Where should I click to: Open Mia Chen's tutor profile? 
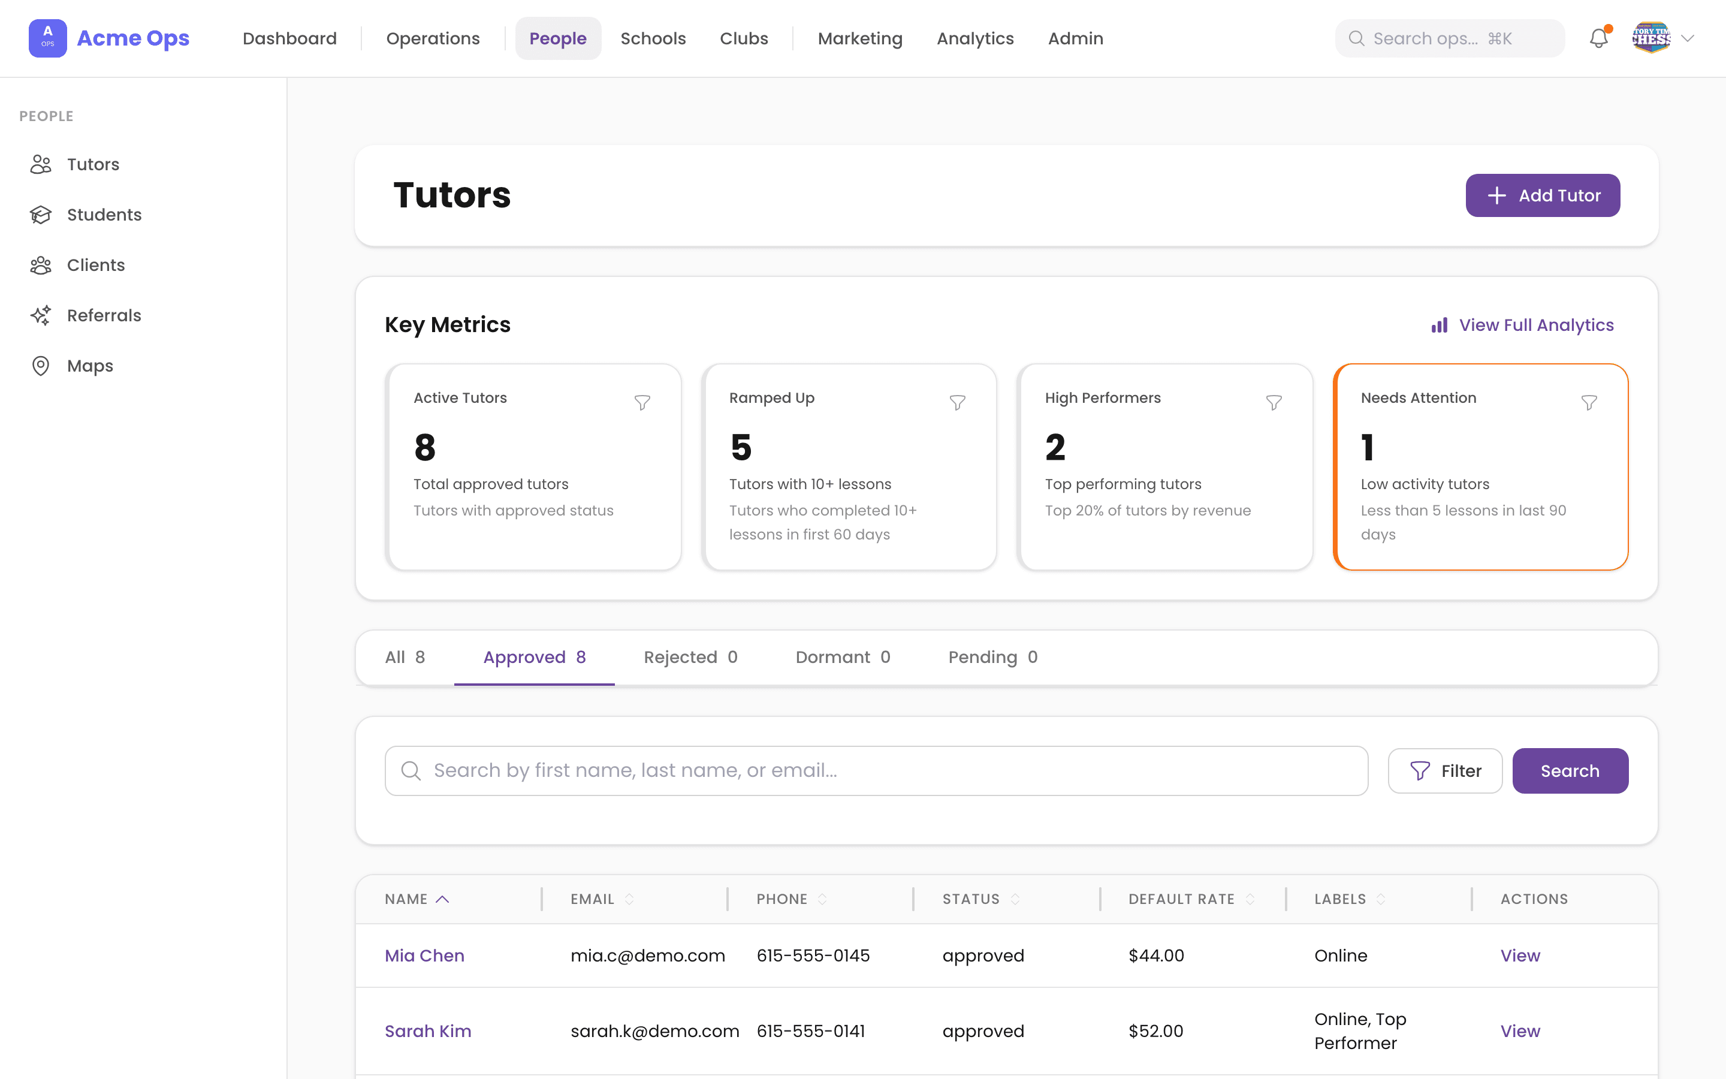pyautogui.click(x=424, y=956)
